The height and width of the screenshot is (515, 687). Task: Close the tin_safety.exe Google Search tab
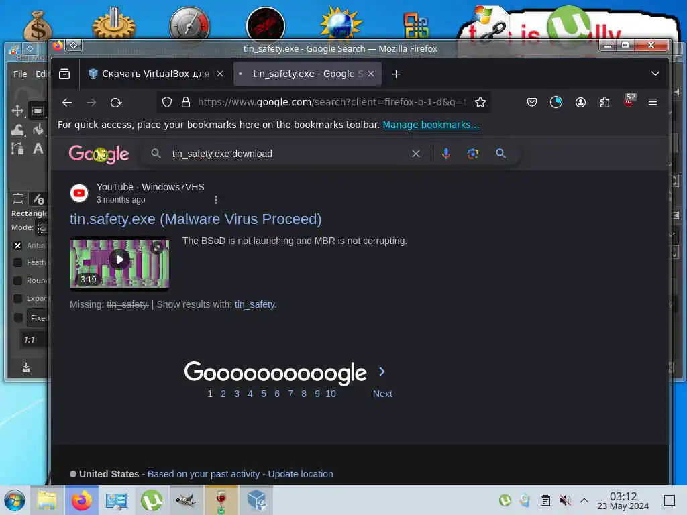click(371, 74)
